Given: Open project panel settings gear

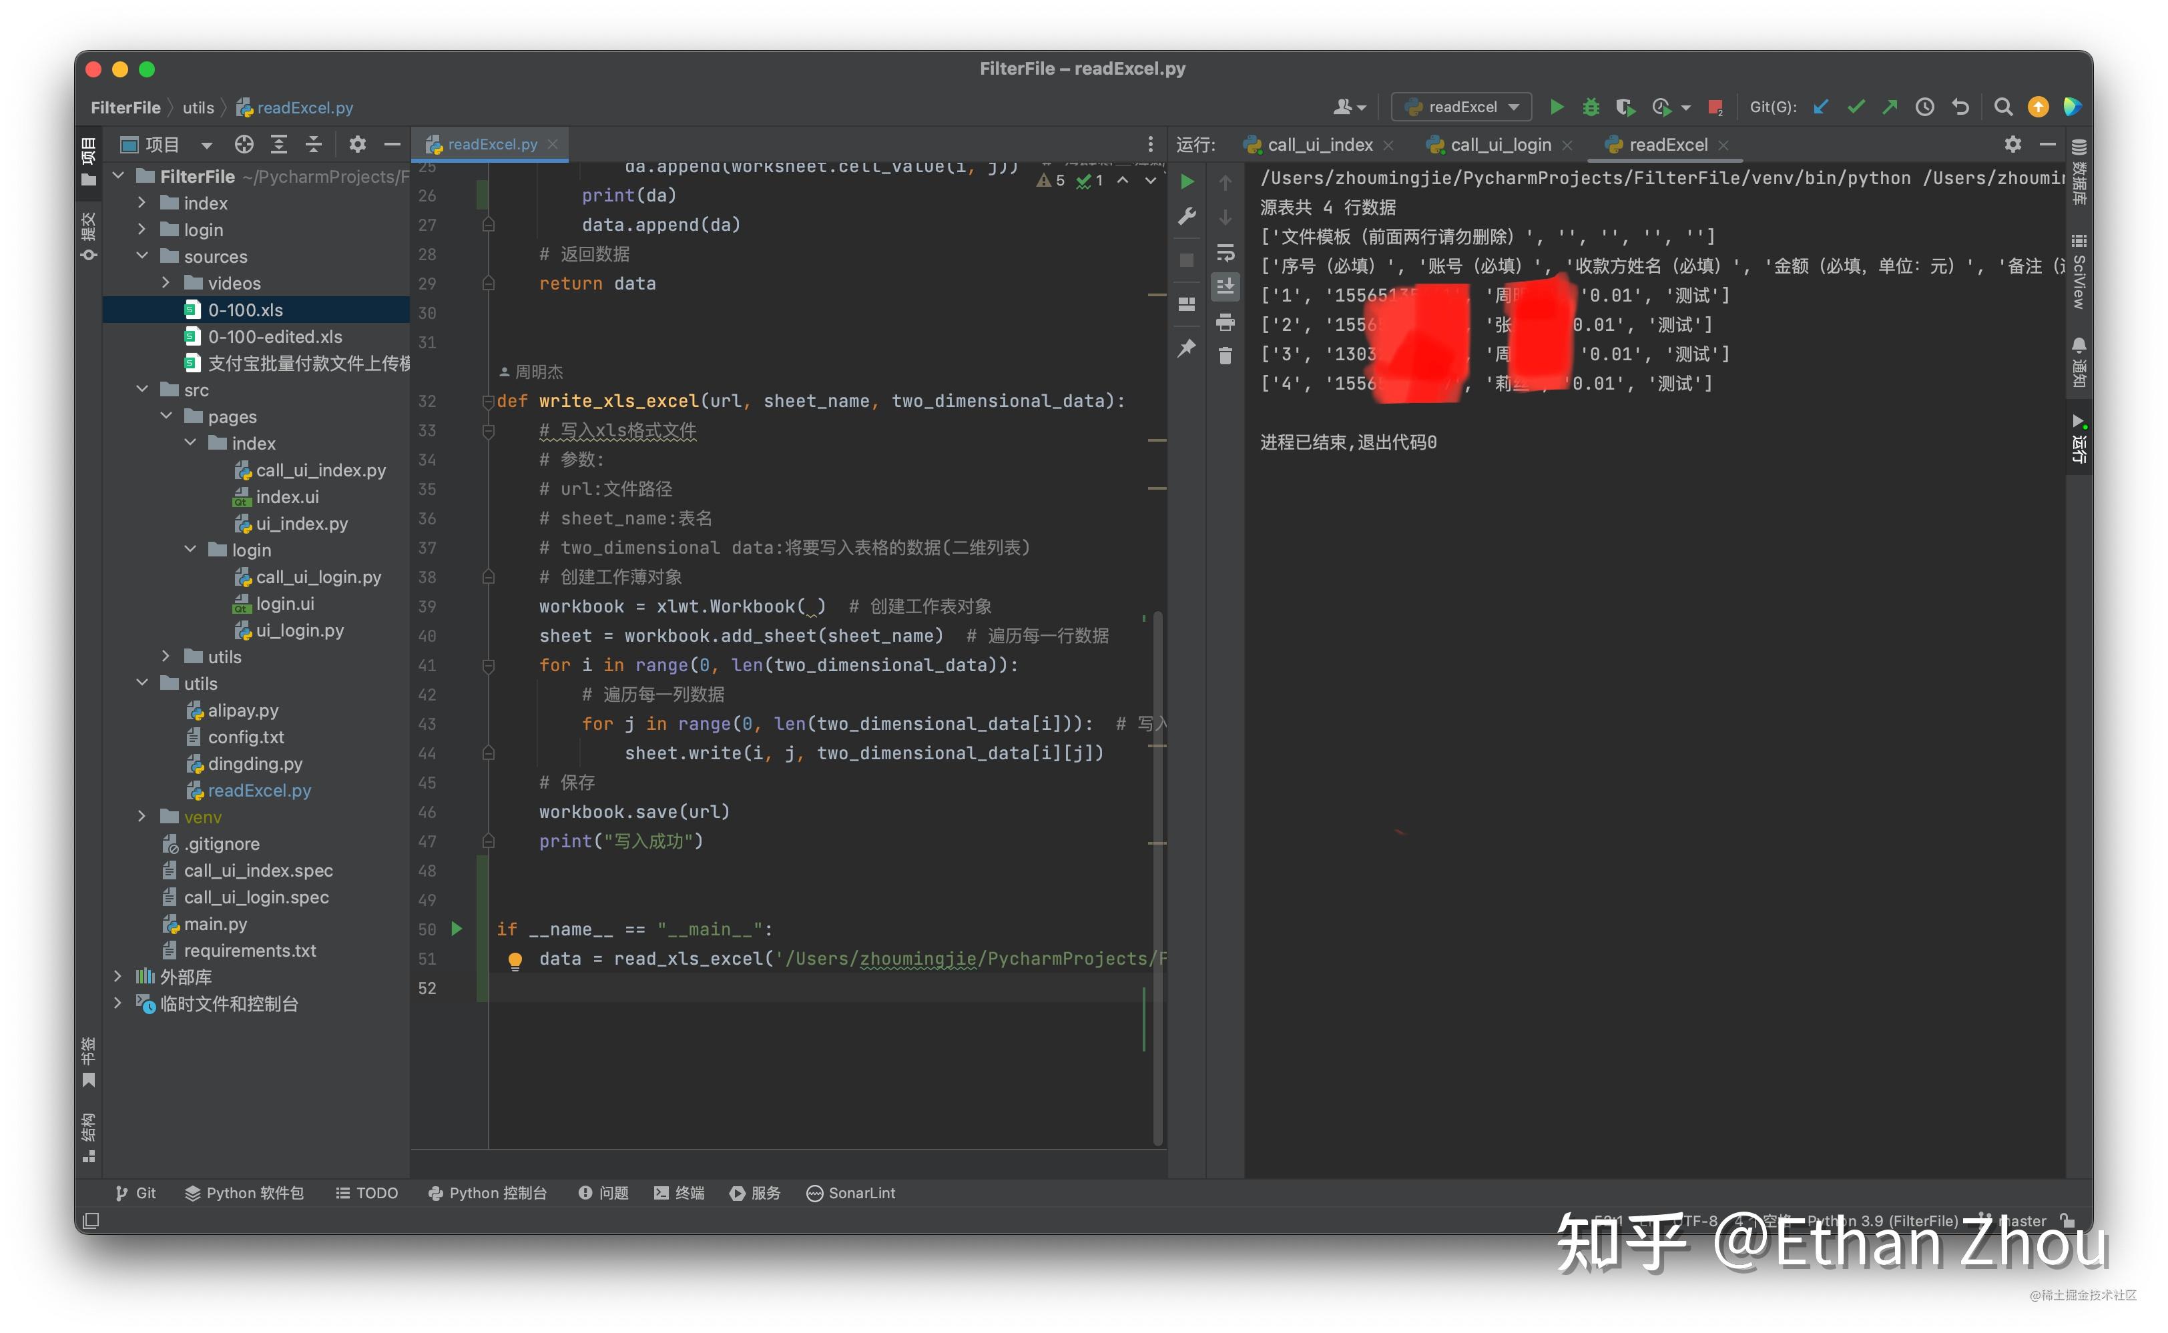Looking at the screenshot, I should coord(357,143).
